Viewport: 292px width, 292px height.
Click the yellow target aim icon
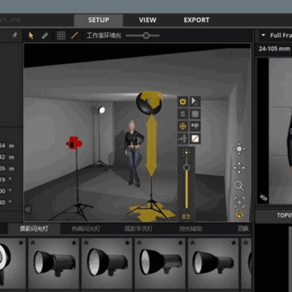183,126
